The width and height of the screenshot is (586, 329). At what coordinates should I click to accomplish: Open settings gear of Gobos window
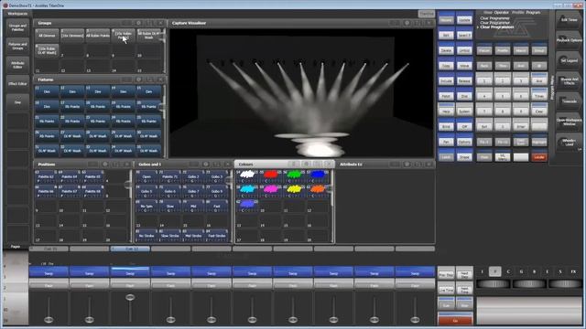pyautogui.click(x=205, y=164)
